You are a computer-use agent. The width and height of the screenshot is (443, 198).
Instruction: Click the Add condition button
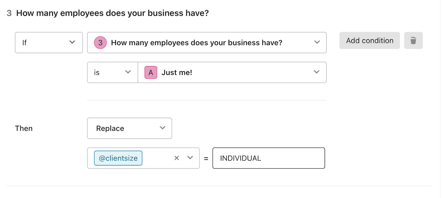pos(370,40)
